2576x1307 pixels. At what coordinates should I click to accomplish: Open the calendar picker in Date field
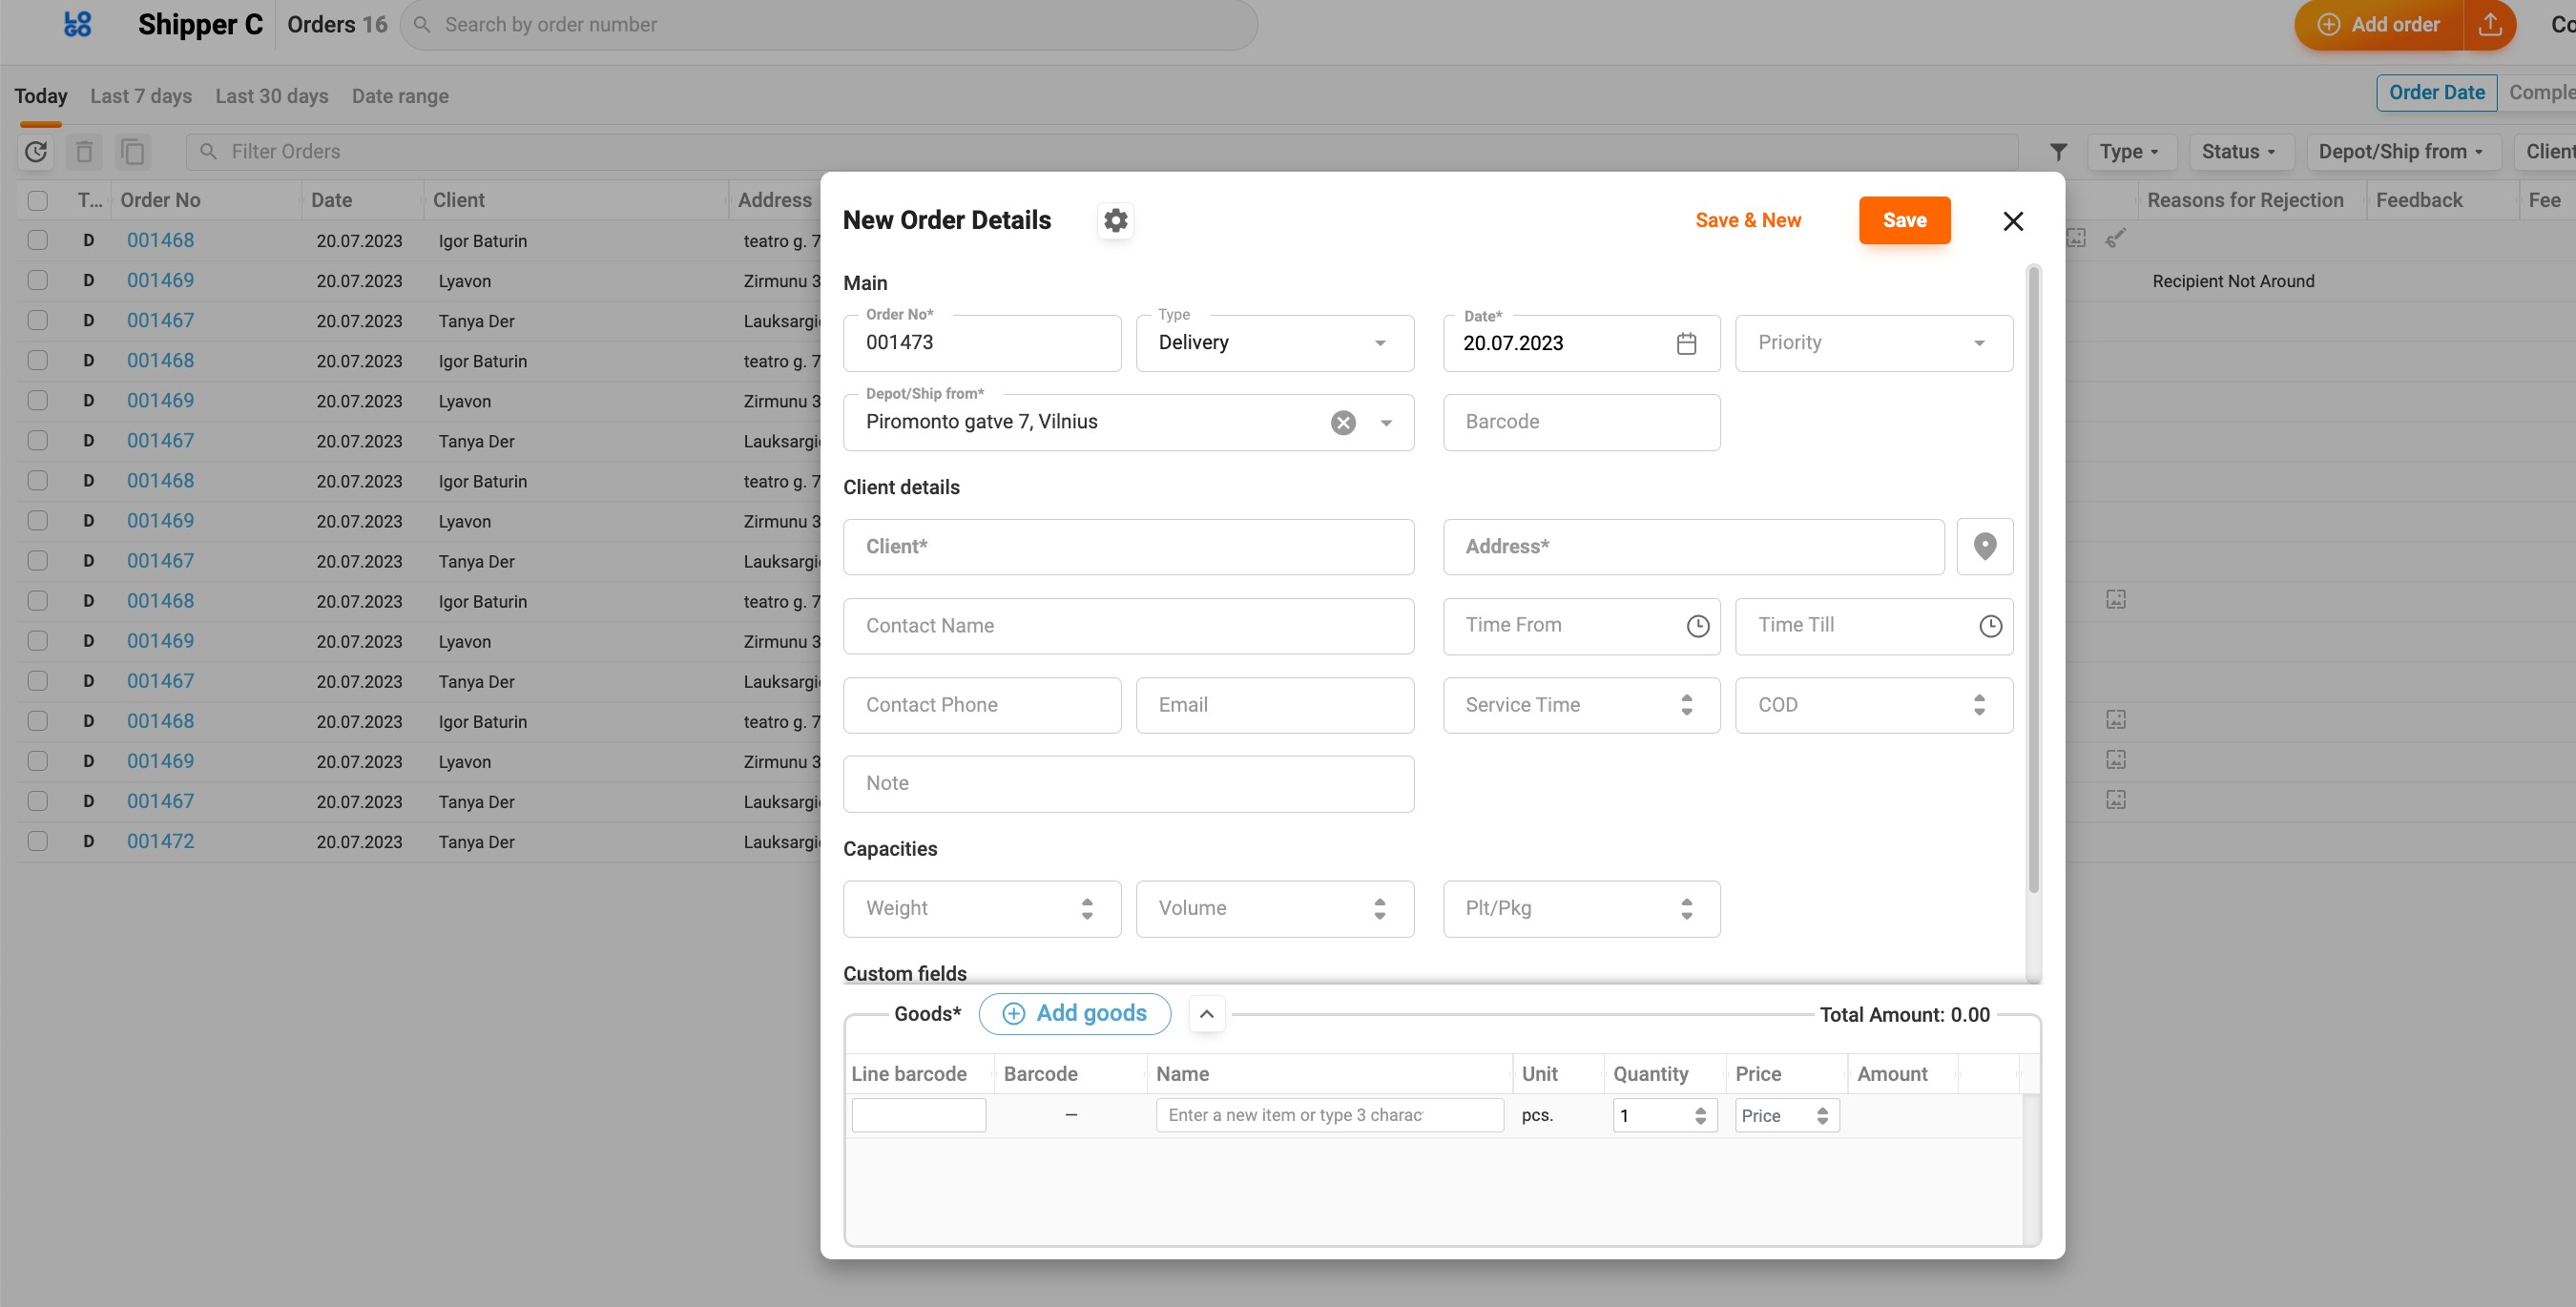(x=1686, y=343)
